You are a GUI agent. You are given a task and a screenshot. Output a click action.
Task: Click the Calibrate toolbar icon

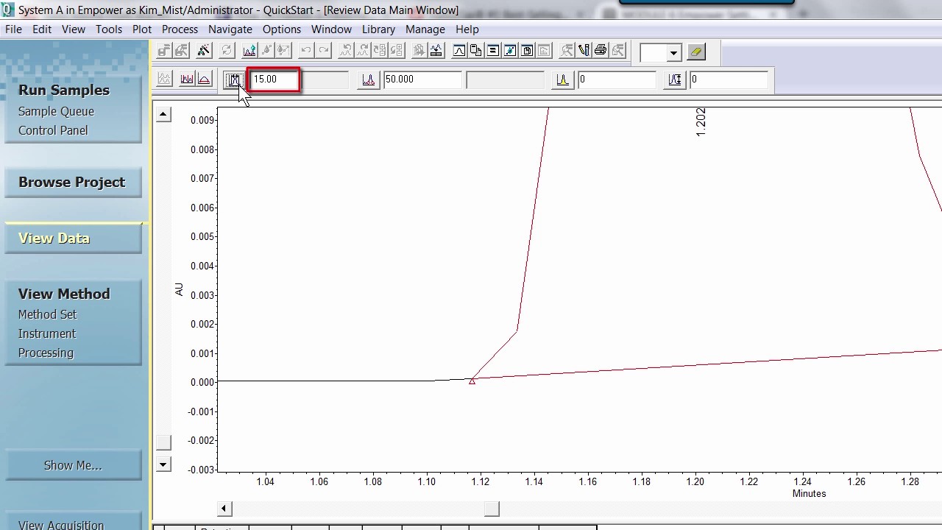[x=266, y=51]
